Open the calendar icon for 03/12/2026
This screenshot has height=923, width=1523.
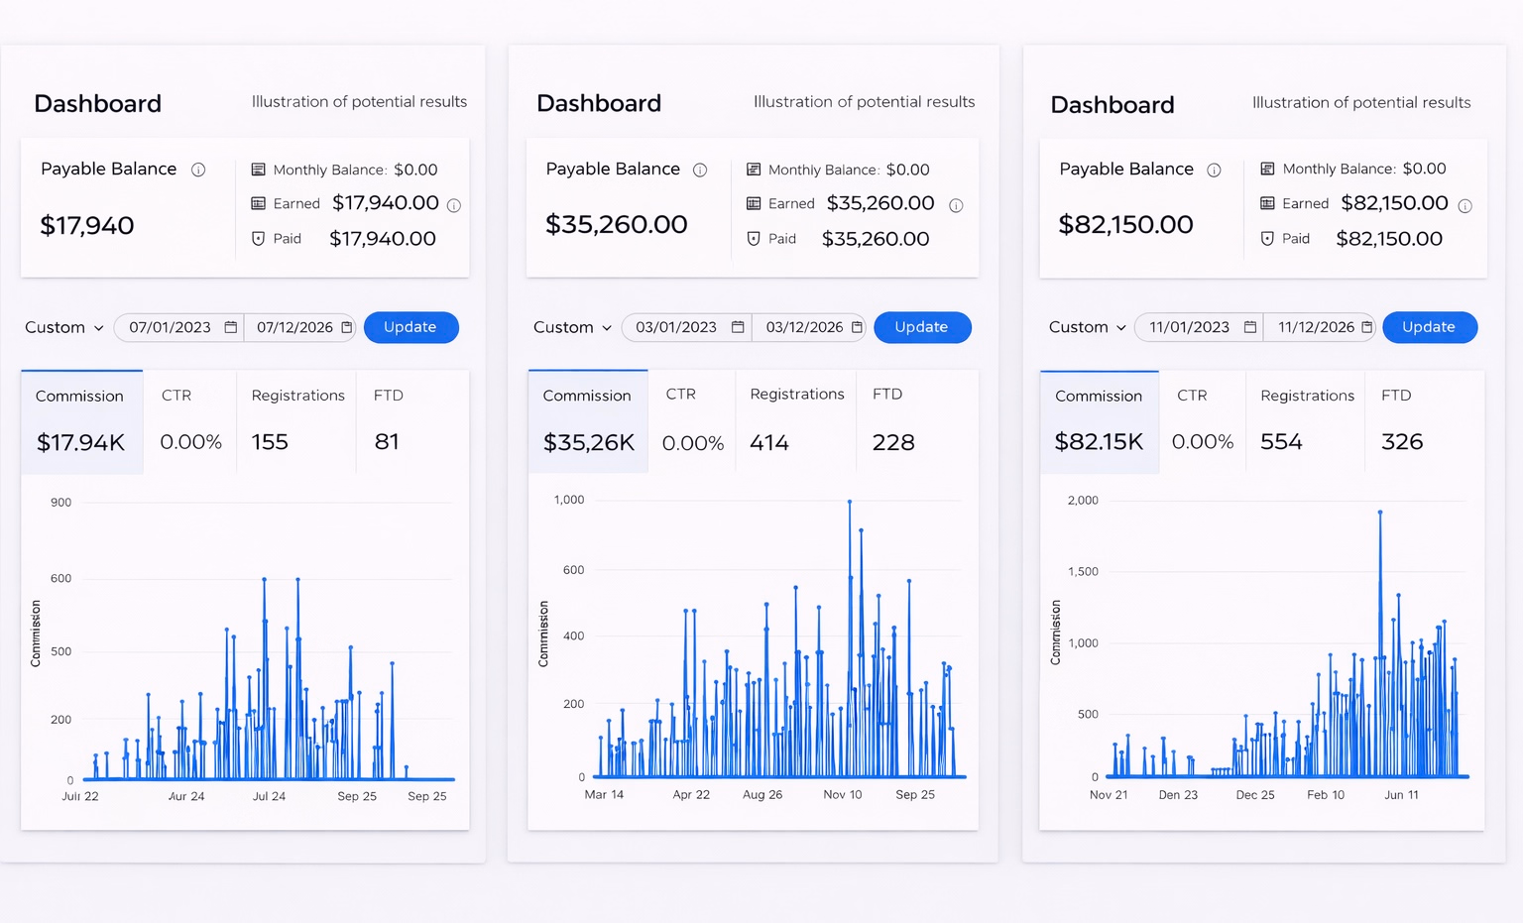pos(857,327)
